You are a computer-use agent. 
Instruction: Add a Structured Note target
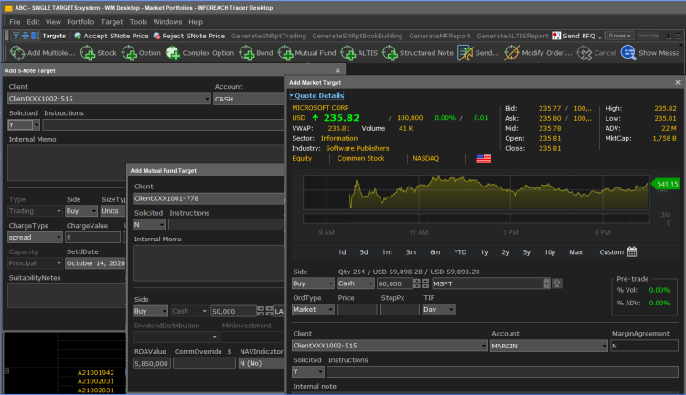tap(390, 53)
